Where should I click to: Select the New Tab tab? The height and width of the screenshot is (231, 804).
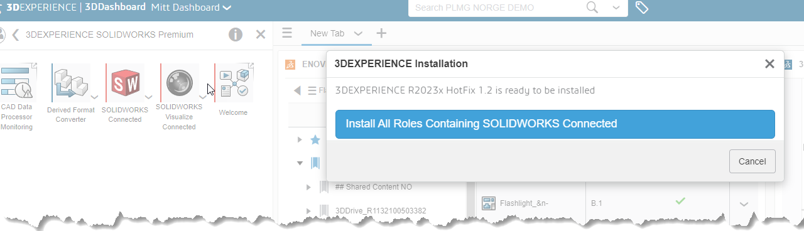(327, 33)
